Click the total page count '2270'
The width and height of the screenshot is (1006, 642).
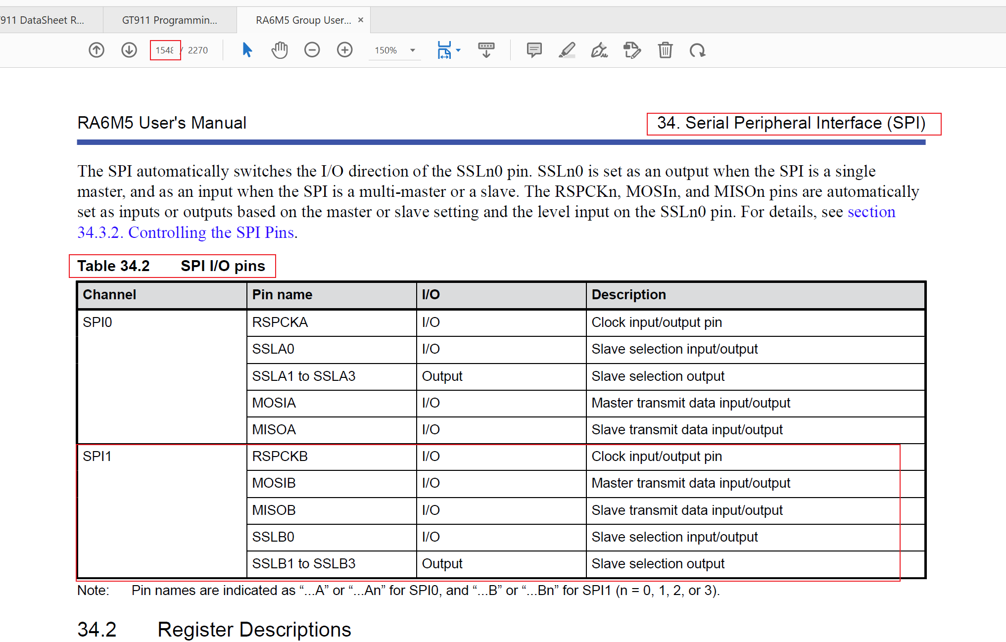198,50
